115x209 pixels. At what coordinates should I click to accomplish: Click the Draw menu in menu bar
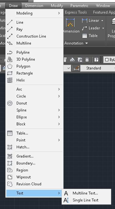[x=14, y=6]
